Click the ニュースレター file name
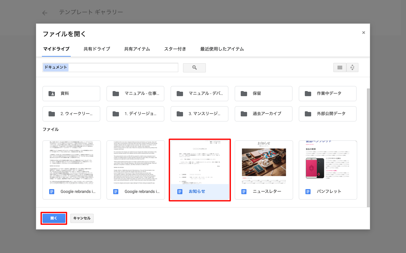Image resolution: width=406 pixels, height=253 pixels. coord(267,192)
